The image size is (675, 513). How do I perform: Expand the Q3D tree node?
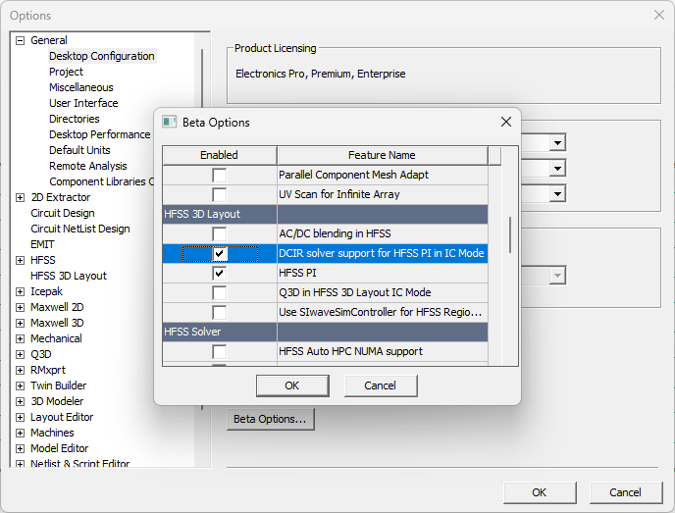[x=20, y=355]
